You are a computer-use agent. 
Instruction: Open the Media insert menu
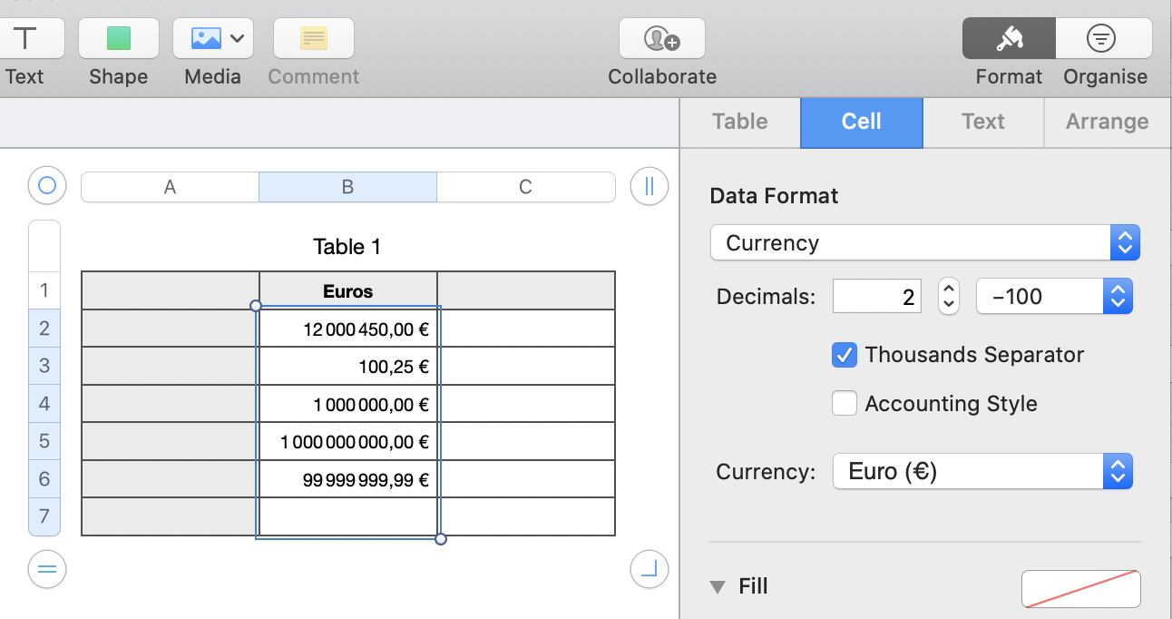coord(212,38)
